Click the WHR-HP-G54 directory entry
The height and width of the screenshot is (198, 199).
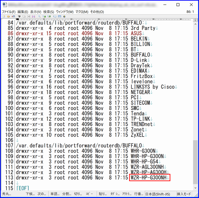click(144, 162)
